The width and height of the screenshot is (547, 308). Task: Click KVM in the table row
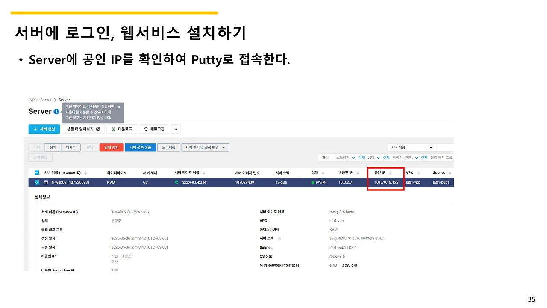[111, 183]
